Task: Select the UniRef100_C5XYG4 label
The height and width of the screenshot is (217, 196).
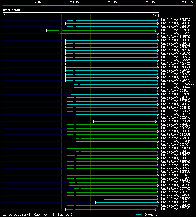Action: click(176, 145)
